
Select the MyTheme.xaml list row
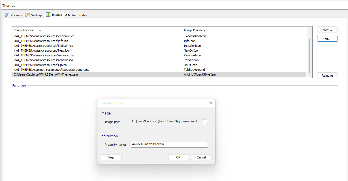click(x=159, y=74)
